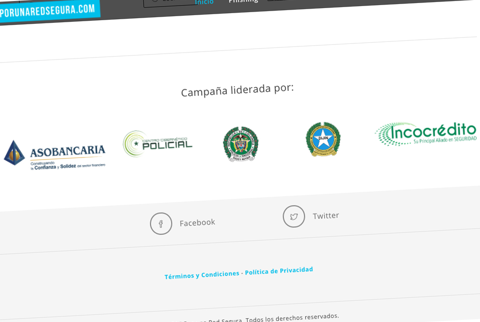
Task: Click the Twitter text label
Action: [x=326, y=216]
